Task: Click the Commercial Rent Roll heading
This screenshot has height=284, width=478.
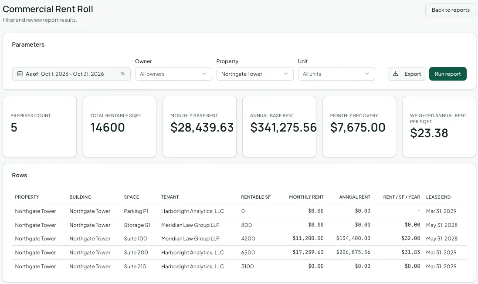Action: tap(48, 9)
